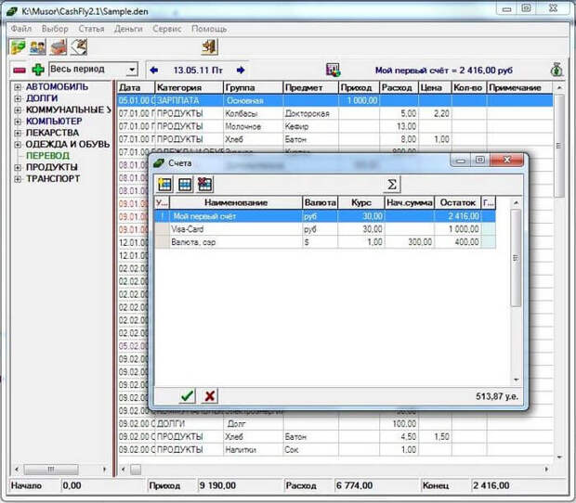Click the red X cancel icon
The height and width of the screenshot is (503, 576).
click(210, 395)
